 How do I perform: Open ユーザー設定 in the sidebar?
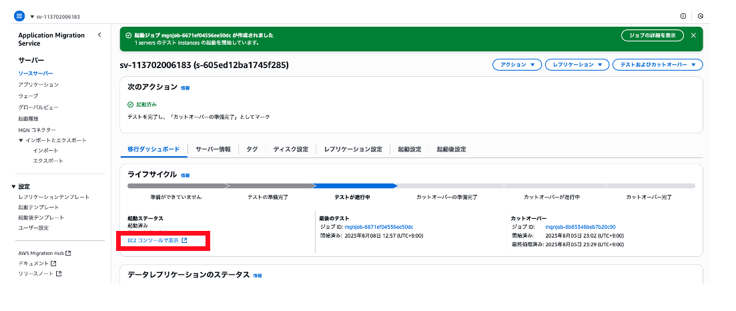click(x=33, y=228)
